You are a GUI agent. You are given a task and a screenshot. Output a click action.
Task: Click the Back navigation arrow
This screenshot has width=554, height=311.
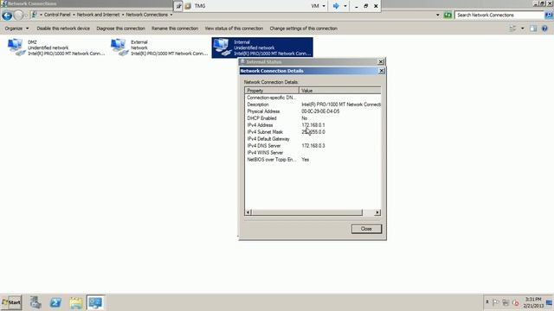7,16
